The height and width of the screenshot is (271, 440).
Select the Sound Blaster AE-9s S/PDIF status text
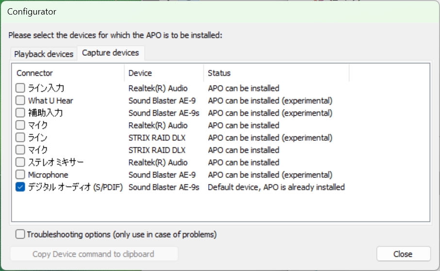point(276,187)
